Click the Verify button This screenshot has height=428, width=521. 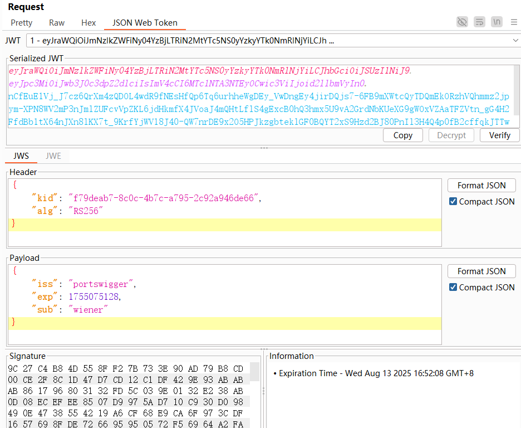pyautogui.click(x=499, y=135)
